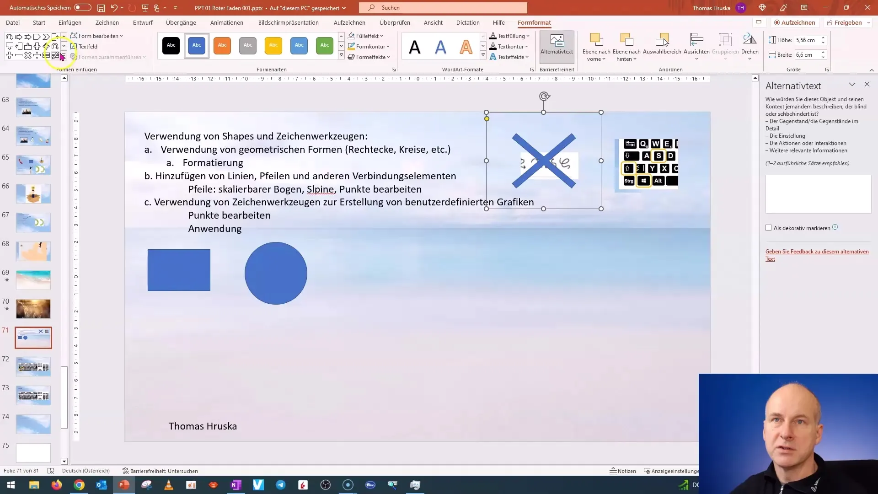Screen dimensions: 878x494
Task: Select slide 70 thumbnail
Action: tap(33, 309)
